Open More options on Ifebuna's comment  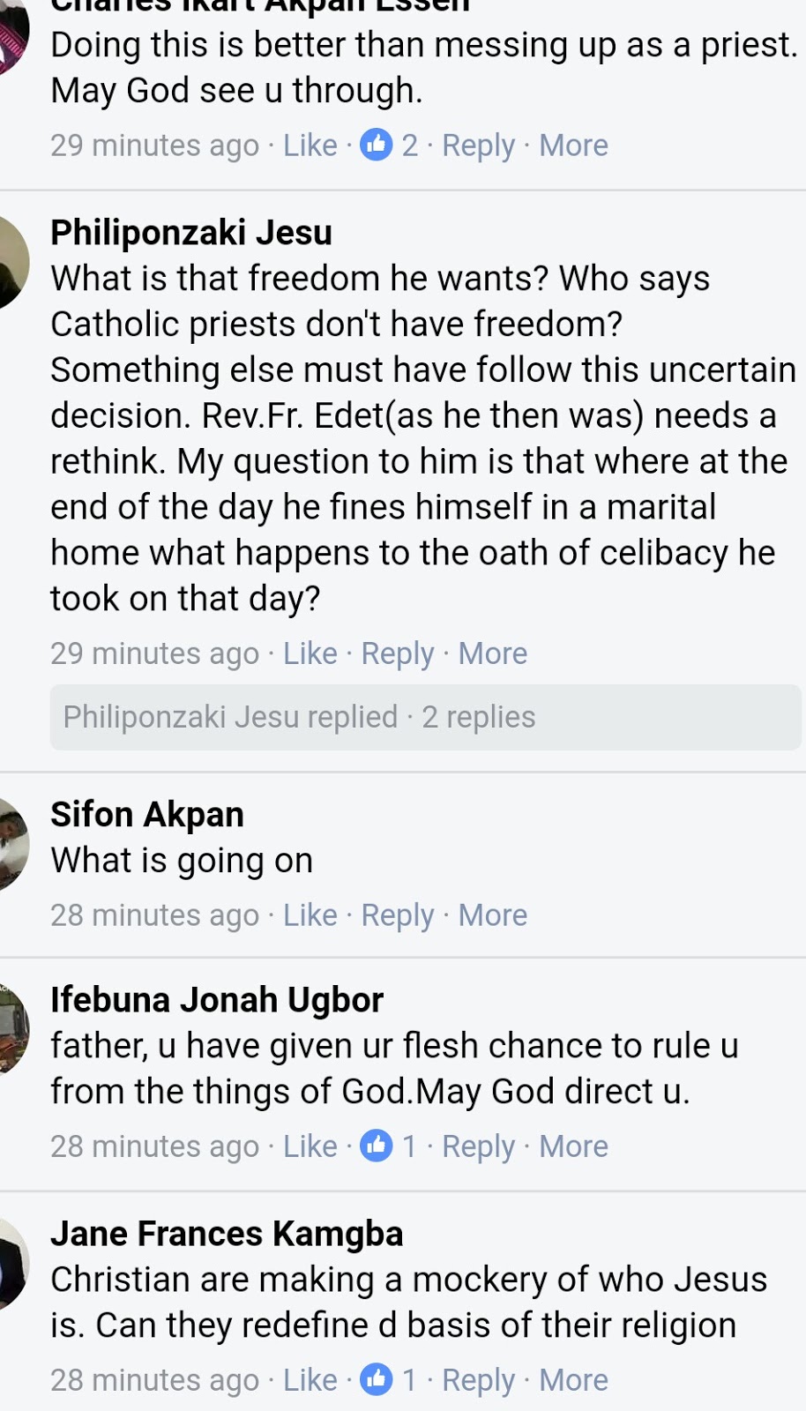point(573,1146)
